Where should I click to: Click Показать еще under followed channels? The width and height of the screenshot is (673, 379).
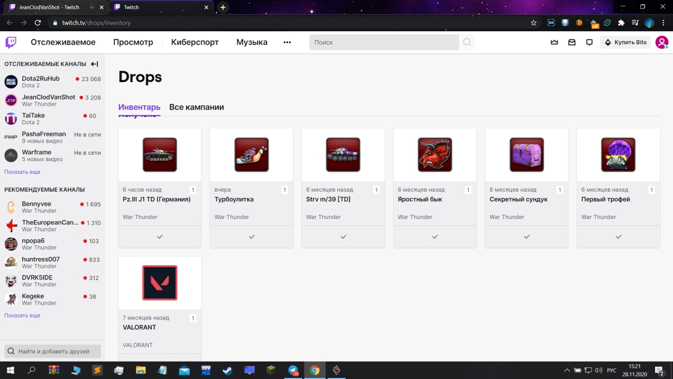pos(22,172)
